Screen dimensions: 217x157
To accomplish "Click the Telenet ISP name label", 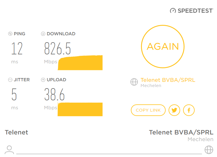I will 17,132.
